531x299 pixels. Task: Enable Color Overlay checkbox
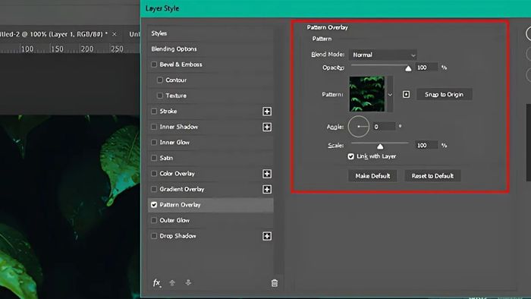tap(154, 173)
